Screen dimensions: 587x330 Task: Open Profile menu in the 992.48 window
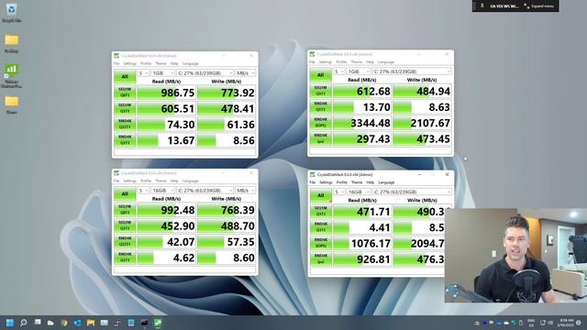(x=146, y=181)
